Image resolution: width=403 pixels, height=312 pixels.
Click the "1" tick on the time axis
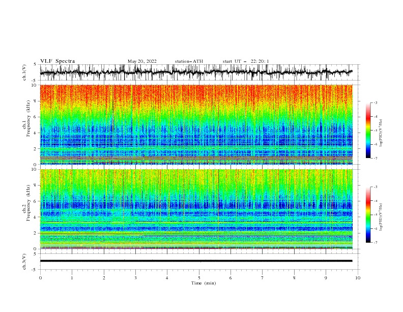tap(72, 278)
